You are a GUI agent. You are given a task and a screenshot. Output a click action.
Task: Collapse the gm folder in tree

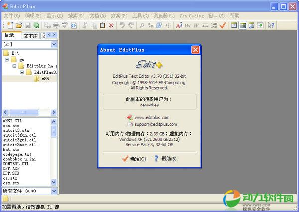(x=7, y=59)
